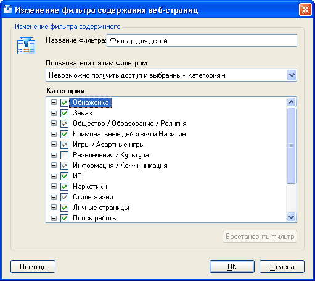315x281 pixels.
Task: Expand the Стиль жизни node
Action: tap(54, 197)
